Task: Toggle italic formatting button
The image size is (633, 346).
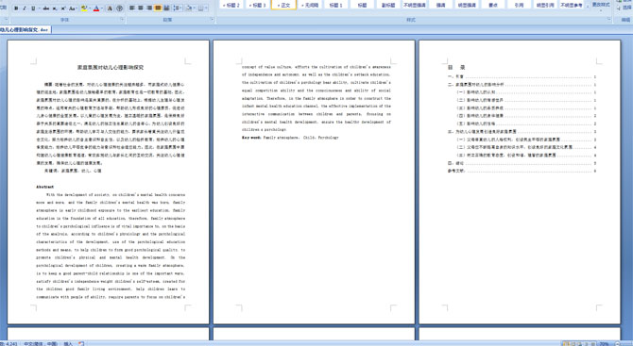Action: click(x=25, y=8)
